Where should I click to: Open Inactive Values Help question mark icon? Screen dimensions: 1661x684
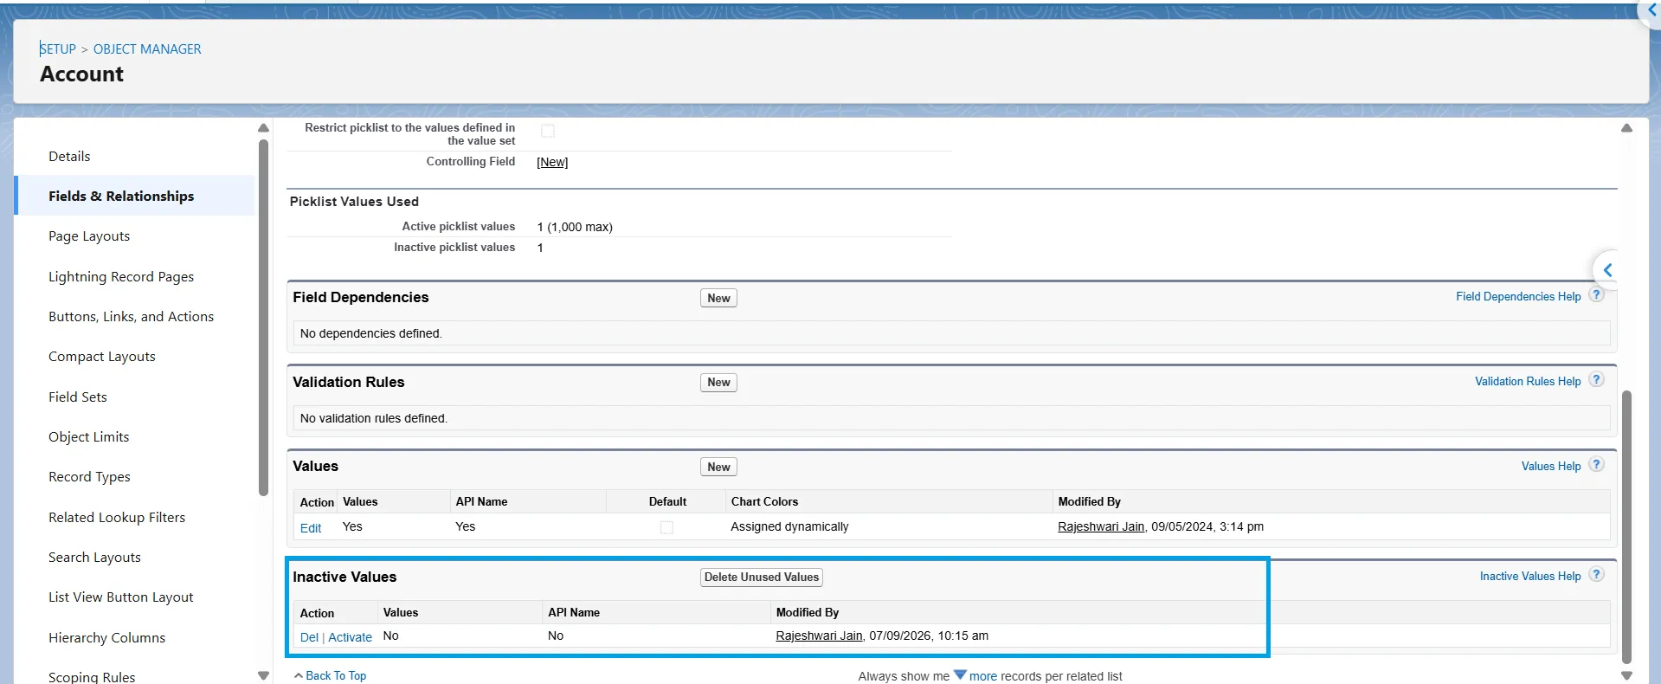(1597, 574)
